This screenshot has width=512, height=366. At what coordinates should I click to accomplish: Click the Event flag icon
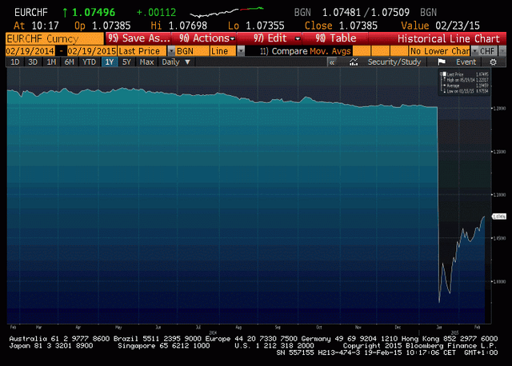point(442,62)
